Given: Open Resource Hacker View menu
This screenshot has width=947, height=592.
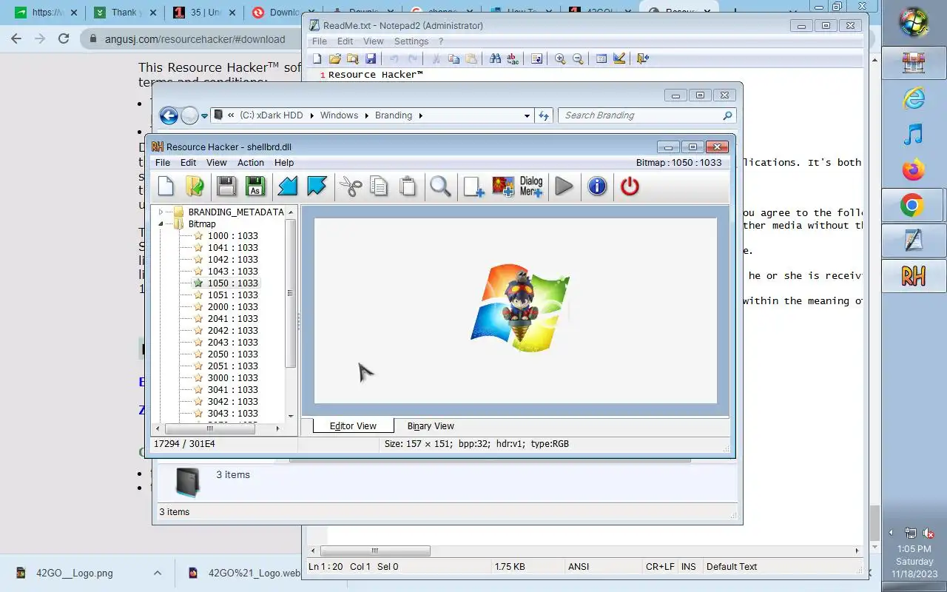Looking at the screenshot, I should pos(216,163).
